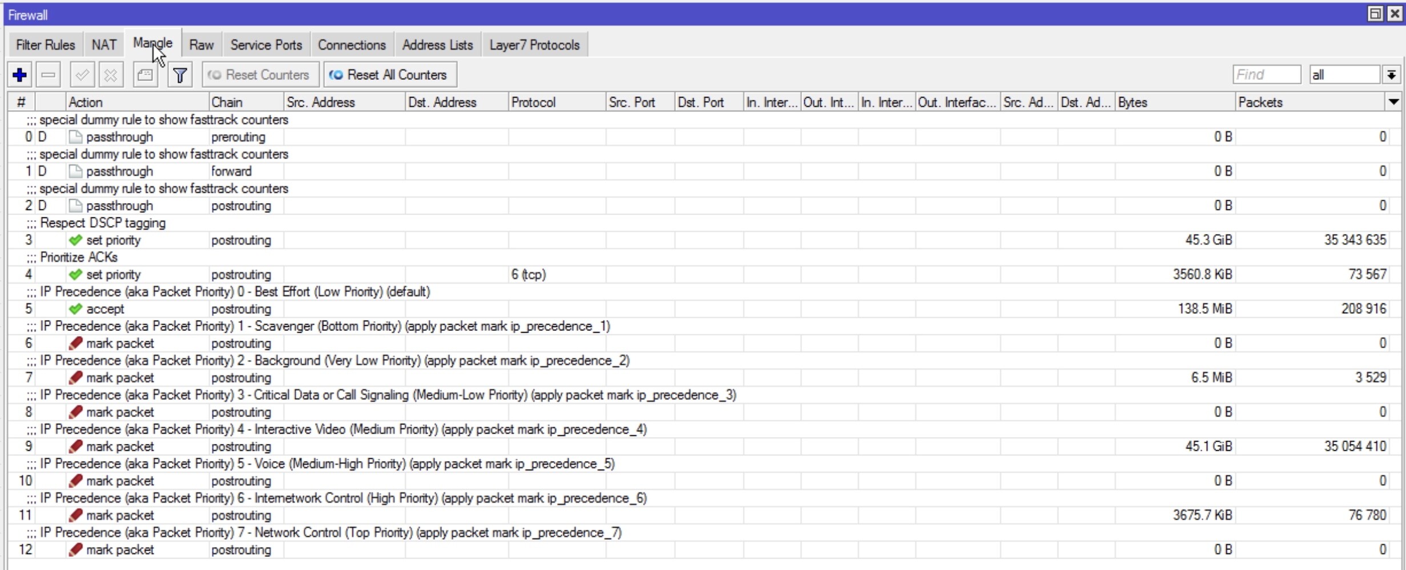Viewport: 1406px width, 570px height.
Task: Click the comment icon in toolbar
Action: click(145, 75)
